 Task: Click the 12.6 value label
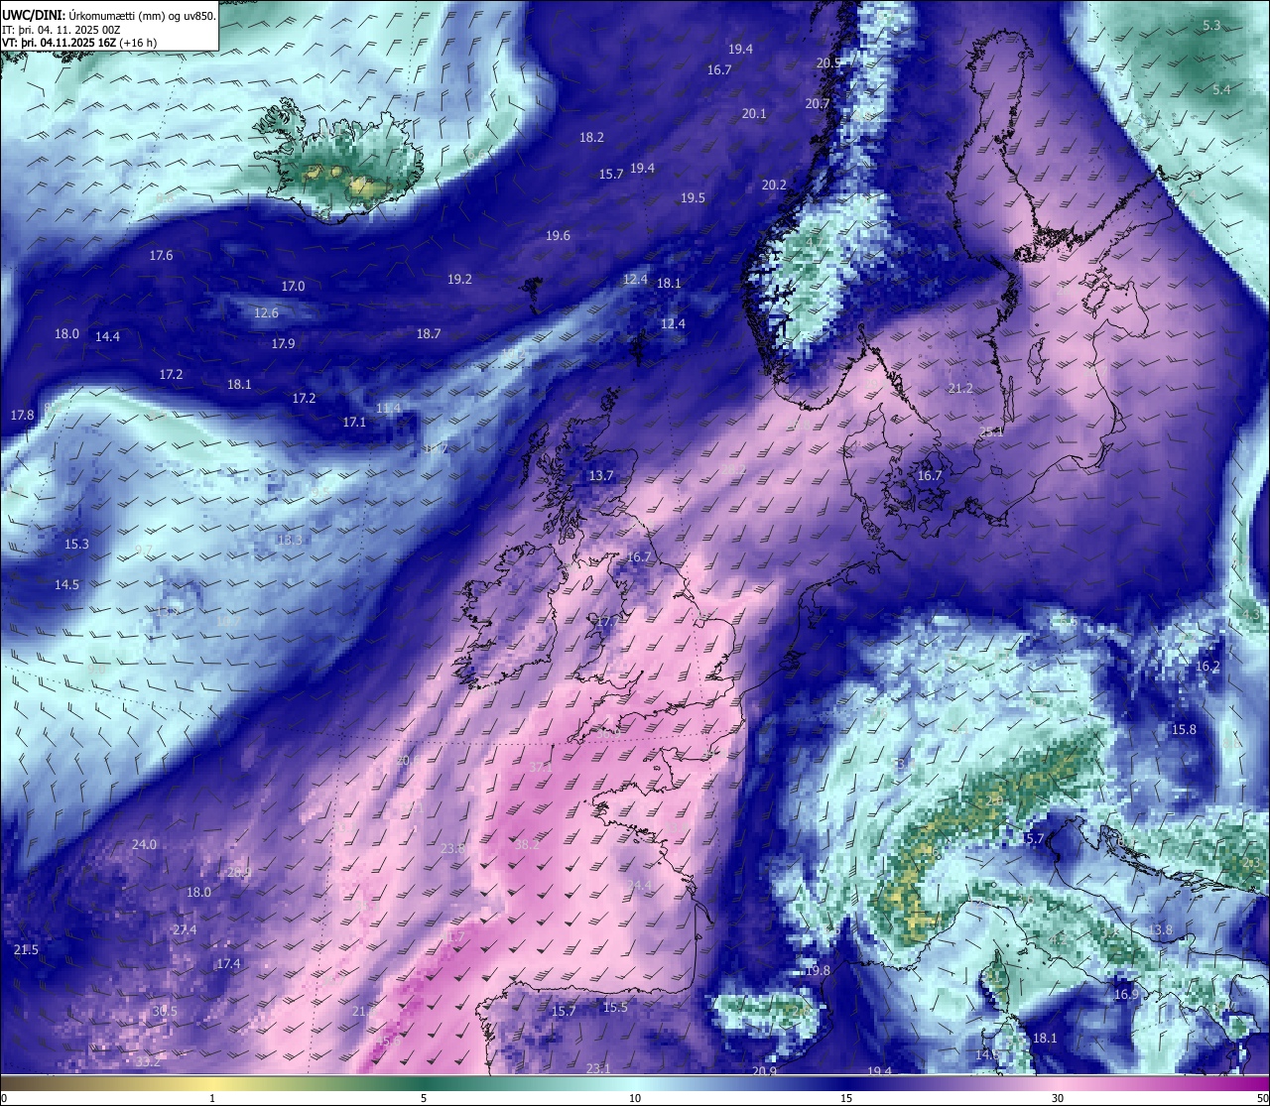click(266, 312)
